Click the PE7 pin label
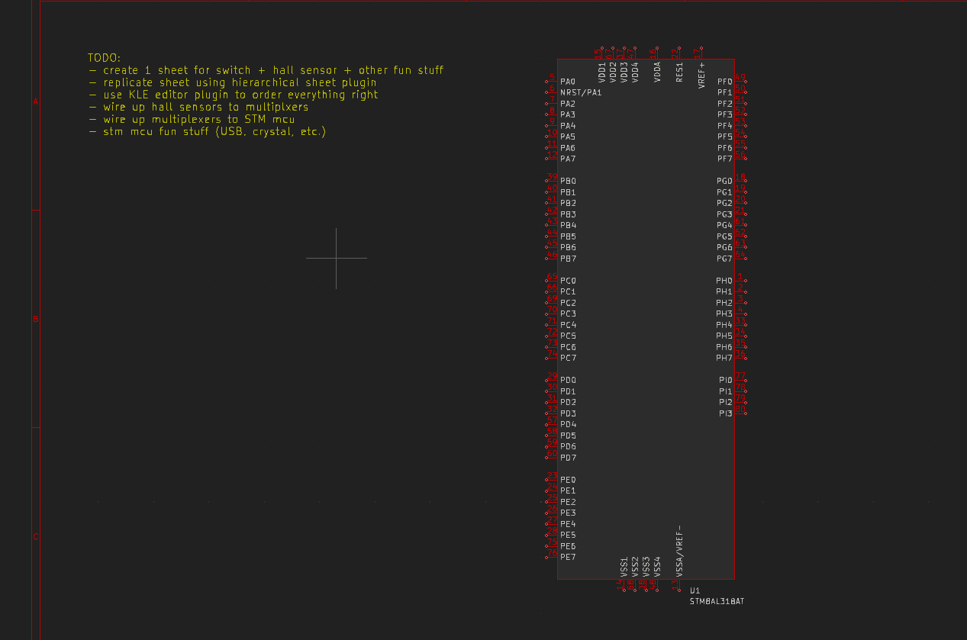967x640 pixels. (568, 557)
